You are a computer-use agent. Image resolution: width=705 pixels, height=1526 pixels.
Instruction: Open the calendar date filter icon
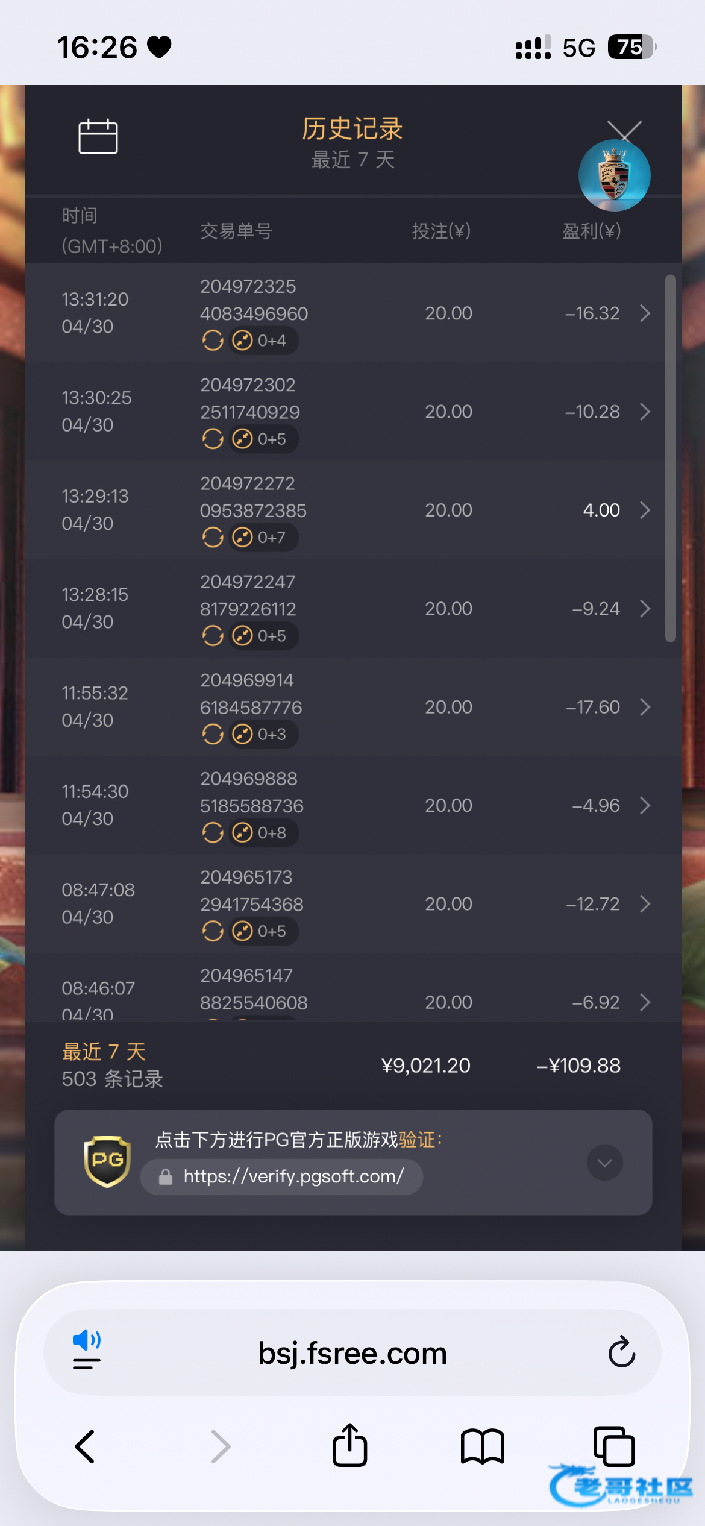98,136
